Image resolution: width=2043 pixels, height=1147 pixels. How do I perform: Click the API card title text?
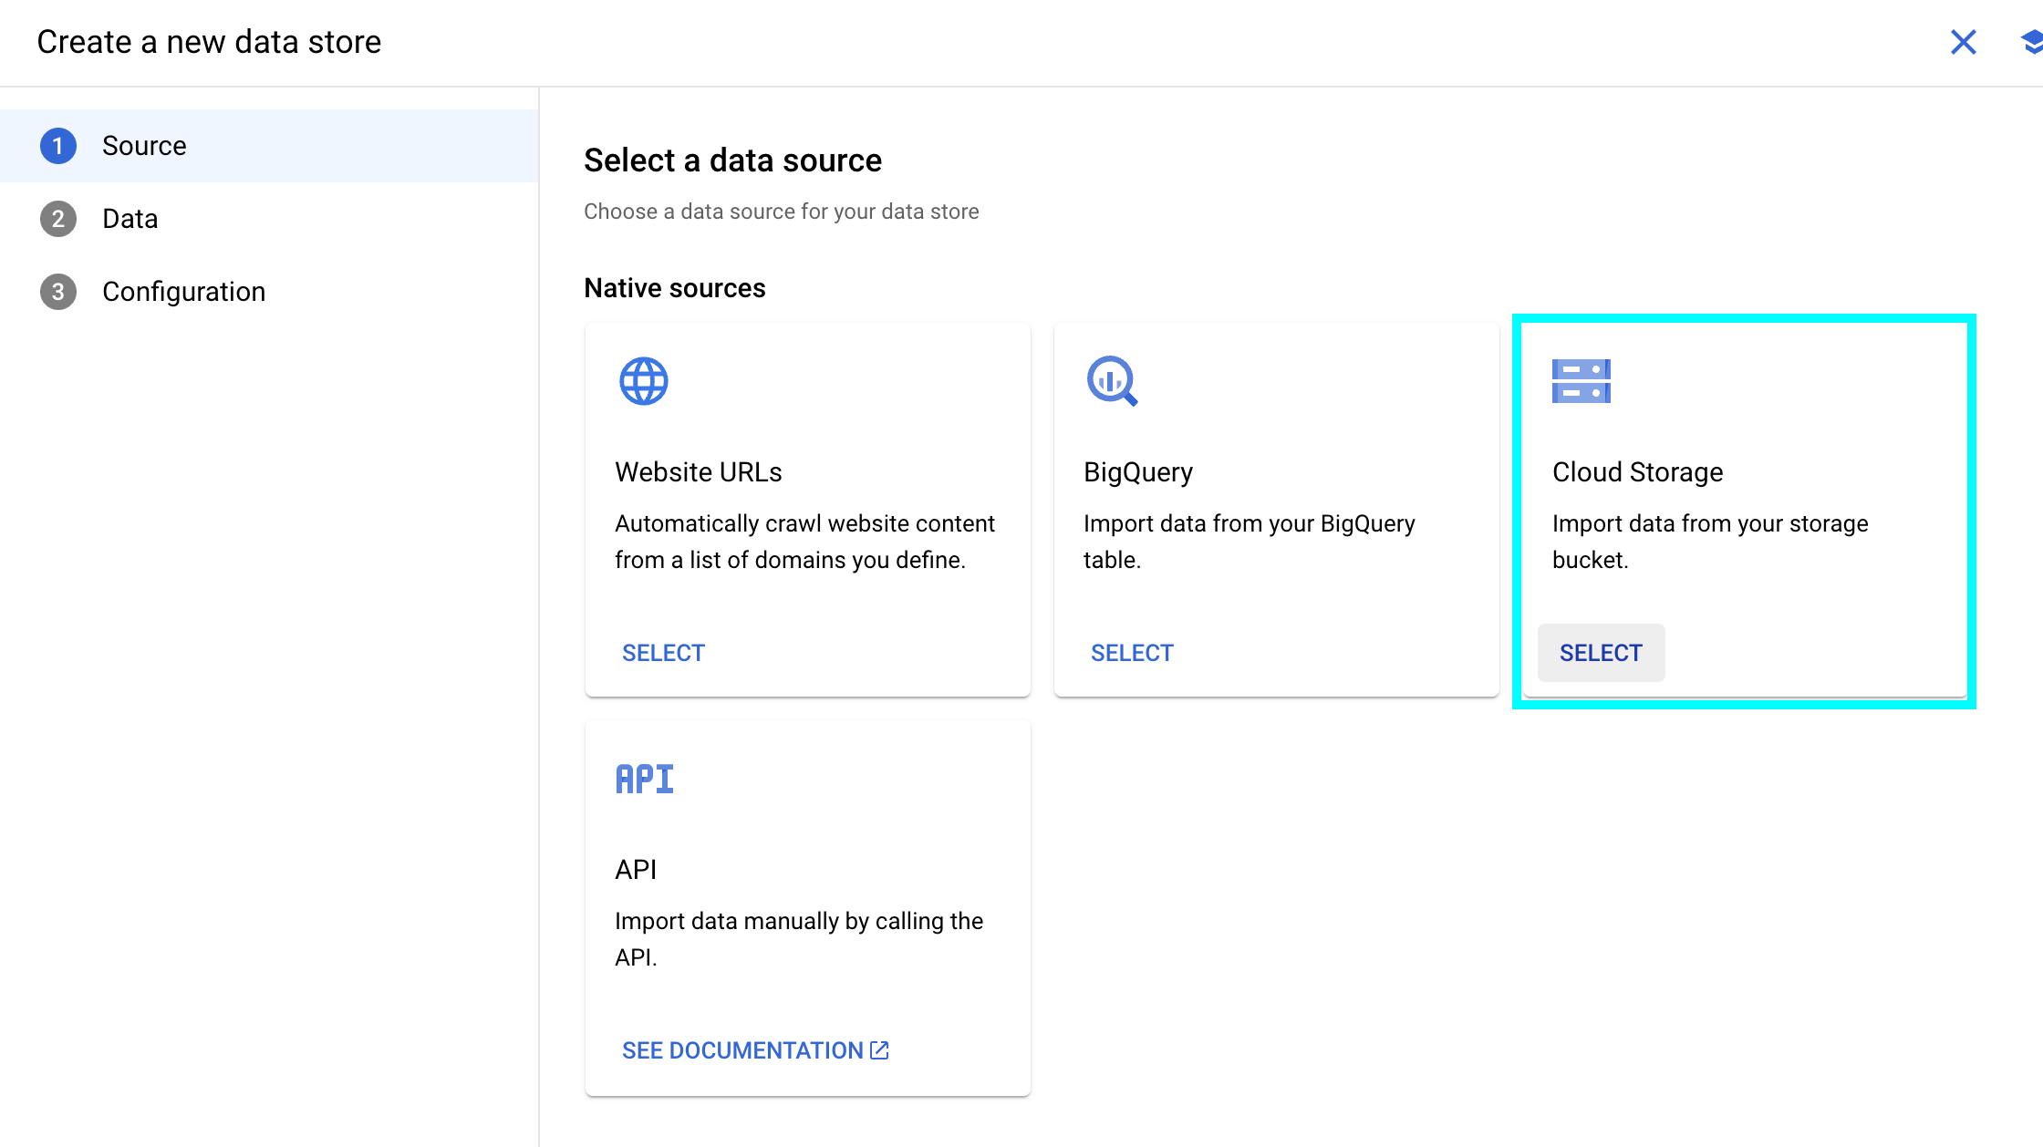point(636,870)
